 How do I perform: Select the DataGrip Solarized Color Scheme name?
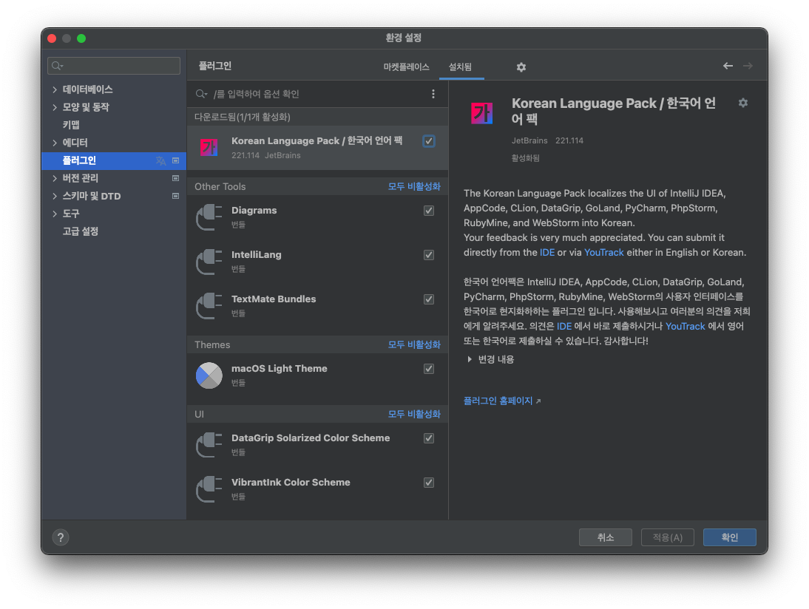pyautogui.click(x=311, y=438)
